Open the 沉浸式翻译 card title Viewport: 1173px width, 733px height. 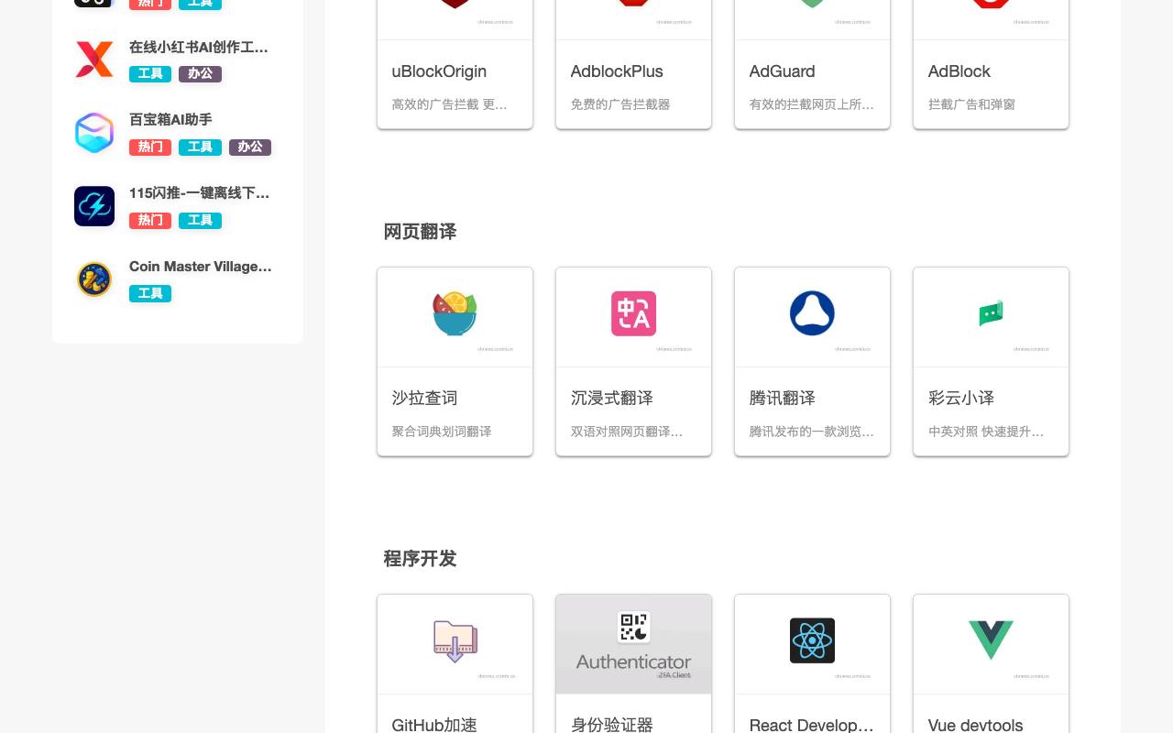coord(612,399)
